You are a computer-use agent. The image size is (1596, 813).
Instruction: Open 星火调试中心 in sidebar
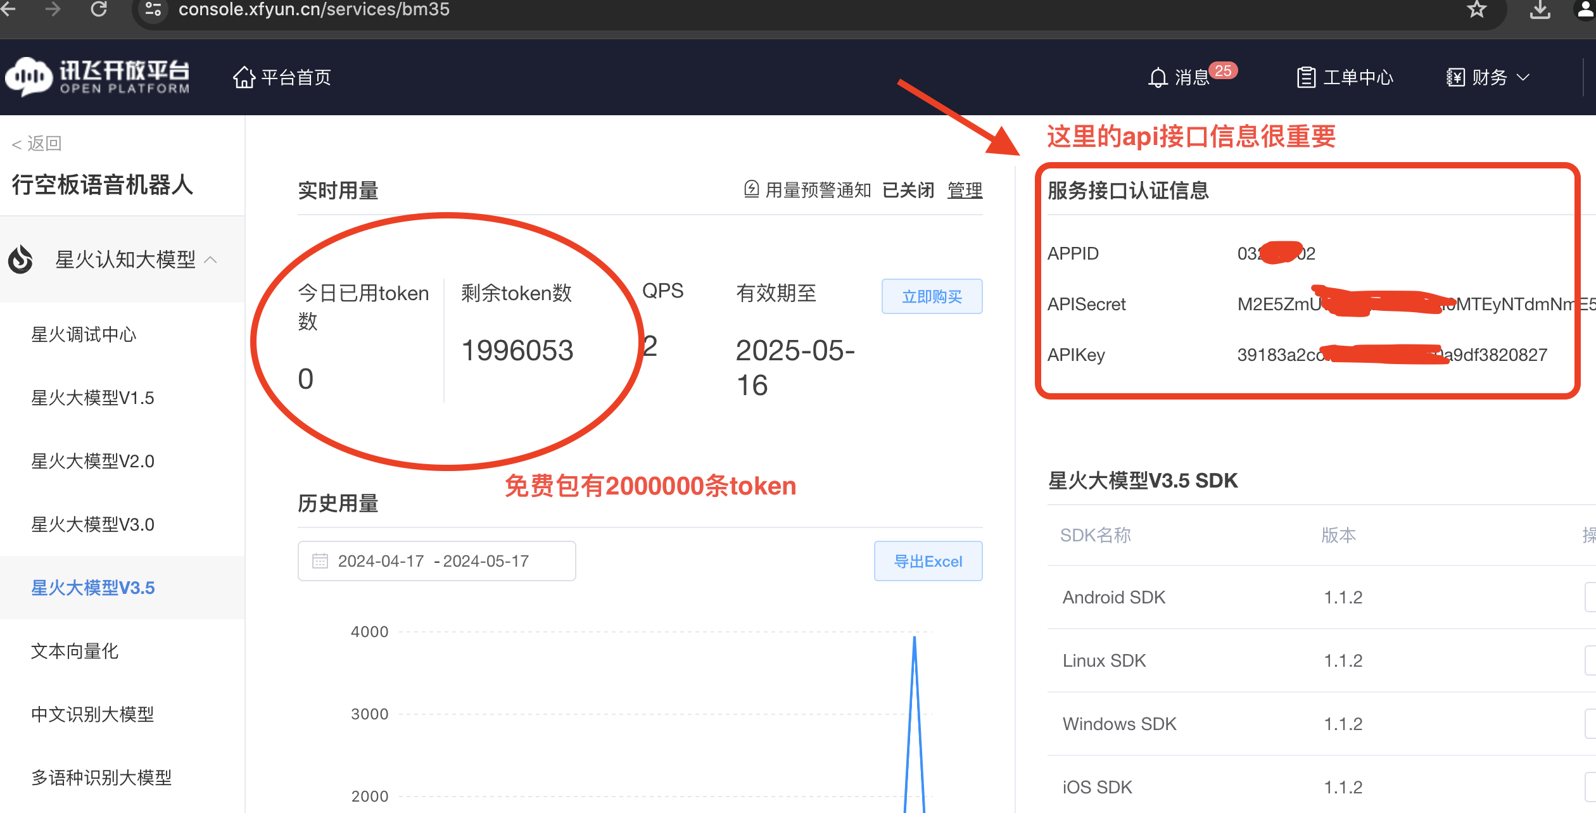pos(84,334)
